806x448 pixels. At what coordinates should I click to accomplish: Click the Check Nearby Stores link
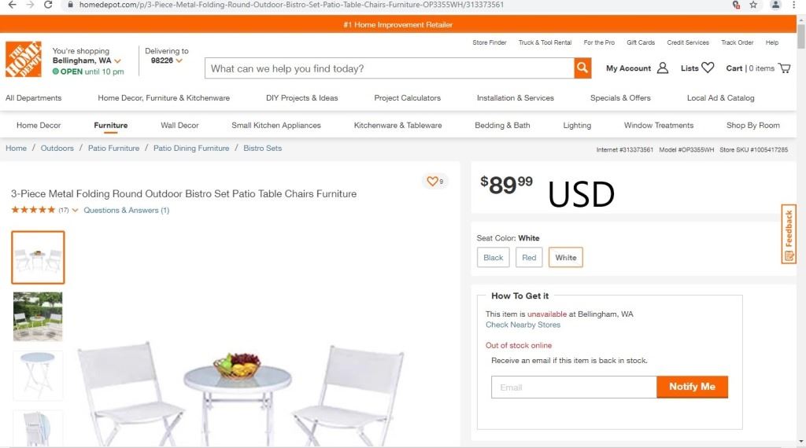[x=523, y=325]
